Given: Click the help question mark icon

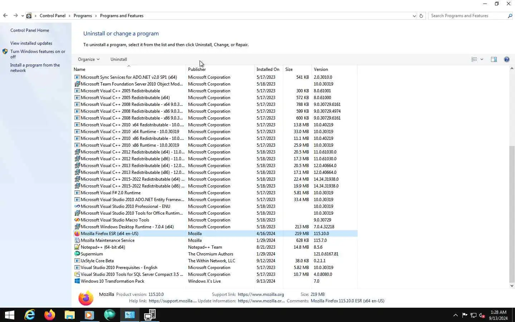Looking at the screenshot, I should [507, 59].
